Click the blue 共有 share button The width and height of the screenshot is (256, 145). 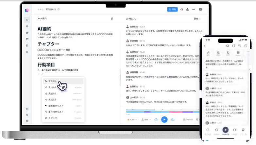point(172,9)
